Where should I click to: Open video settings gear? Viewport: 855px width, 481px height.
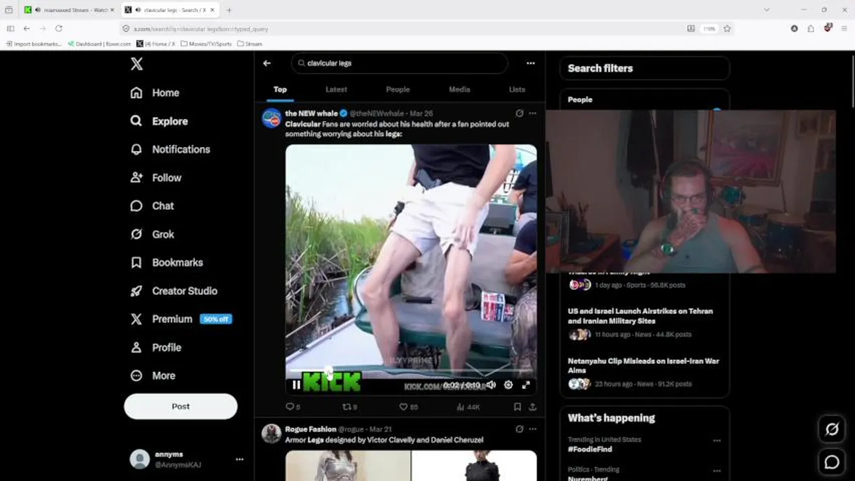click(x=508, y=385)
